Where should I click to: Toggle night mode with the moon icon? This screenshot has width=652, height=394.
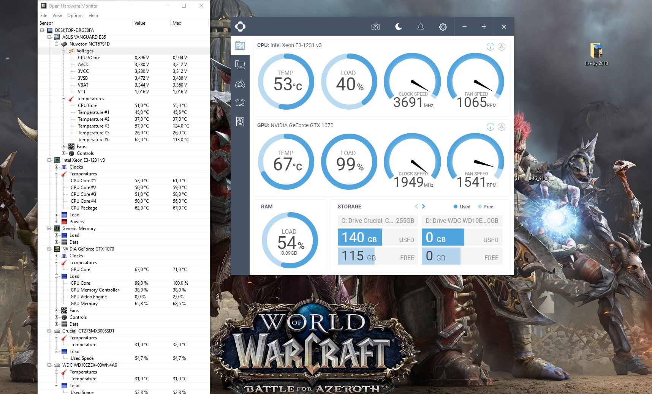coord(398,27)
